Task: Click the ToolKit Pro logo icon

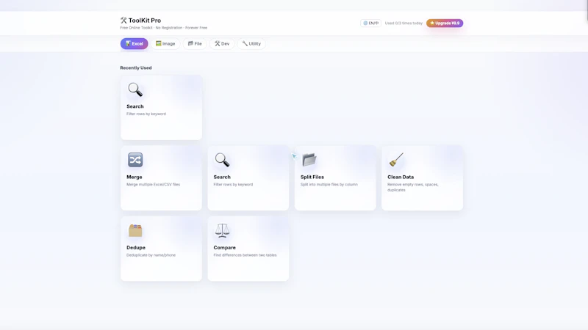Action: click(x=123, y=21)
